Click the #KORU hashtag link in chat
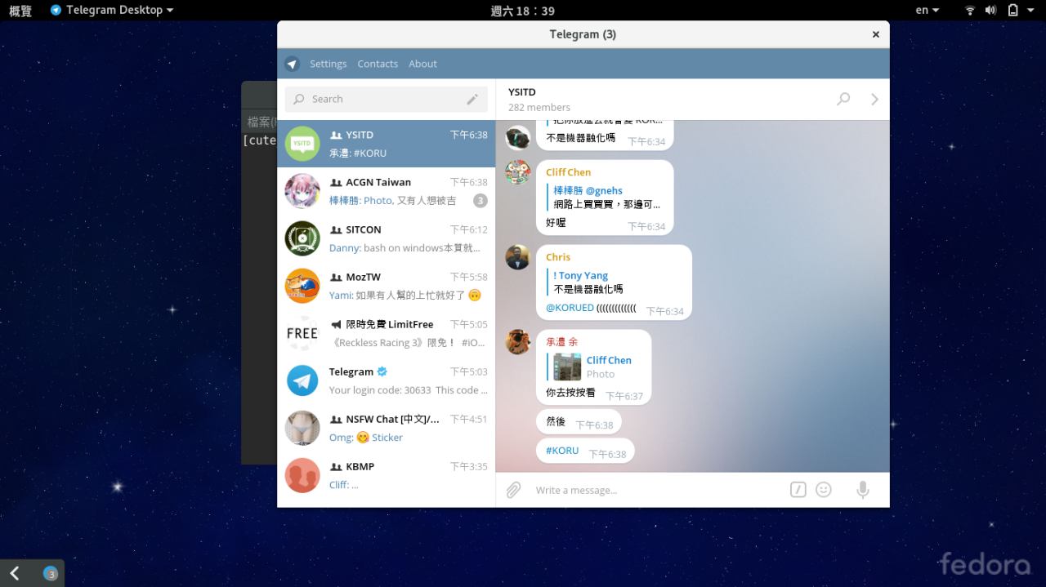The height and width of the screenshot is (587, 1046). [562, 451]
